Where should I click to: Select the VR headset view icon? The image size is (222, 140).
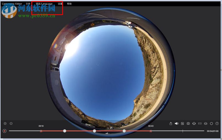(205, 124)
